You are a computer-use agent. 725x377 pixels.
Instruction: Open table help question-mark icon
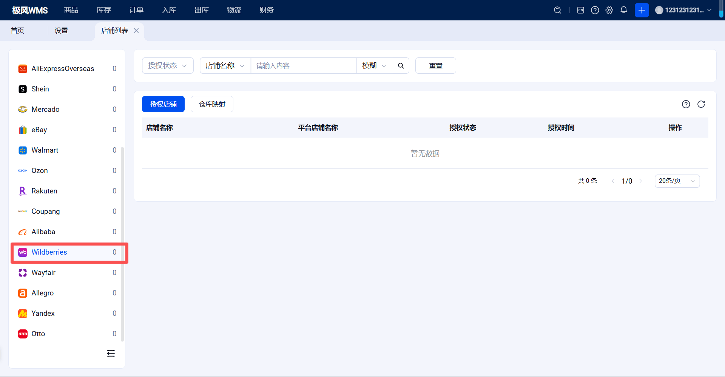[x=686, y=104]
